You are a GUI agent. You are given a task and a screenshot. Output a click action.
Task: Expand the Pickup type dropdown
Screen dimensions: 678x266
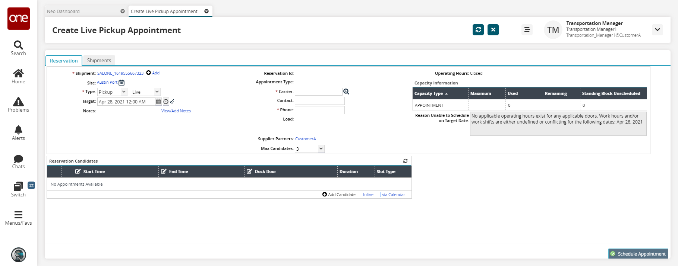(x=124, y=92)
